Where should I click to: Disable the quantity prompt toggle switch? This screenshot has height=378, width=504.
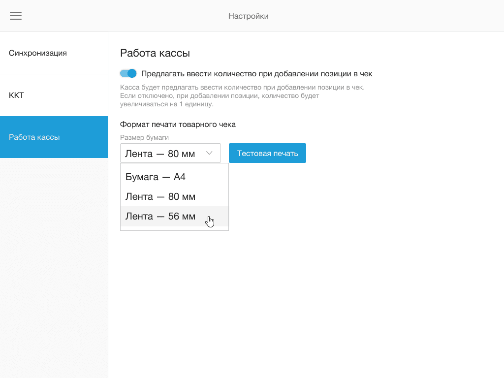point(128,73)
